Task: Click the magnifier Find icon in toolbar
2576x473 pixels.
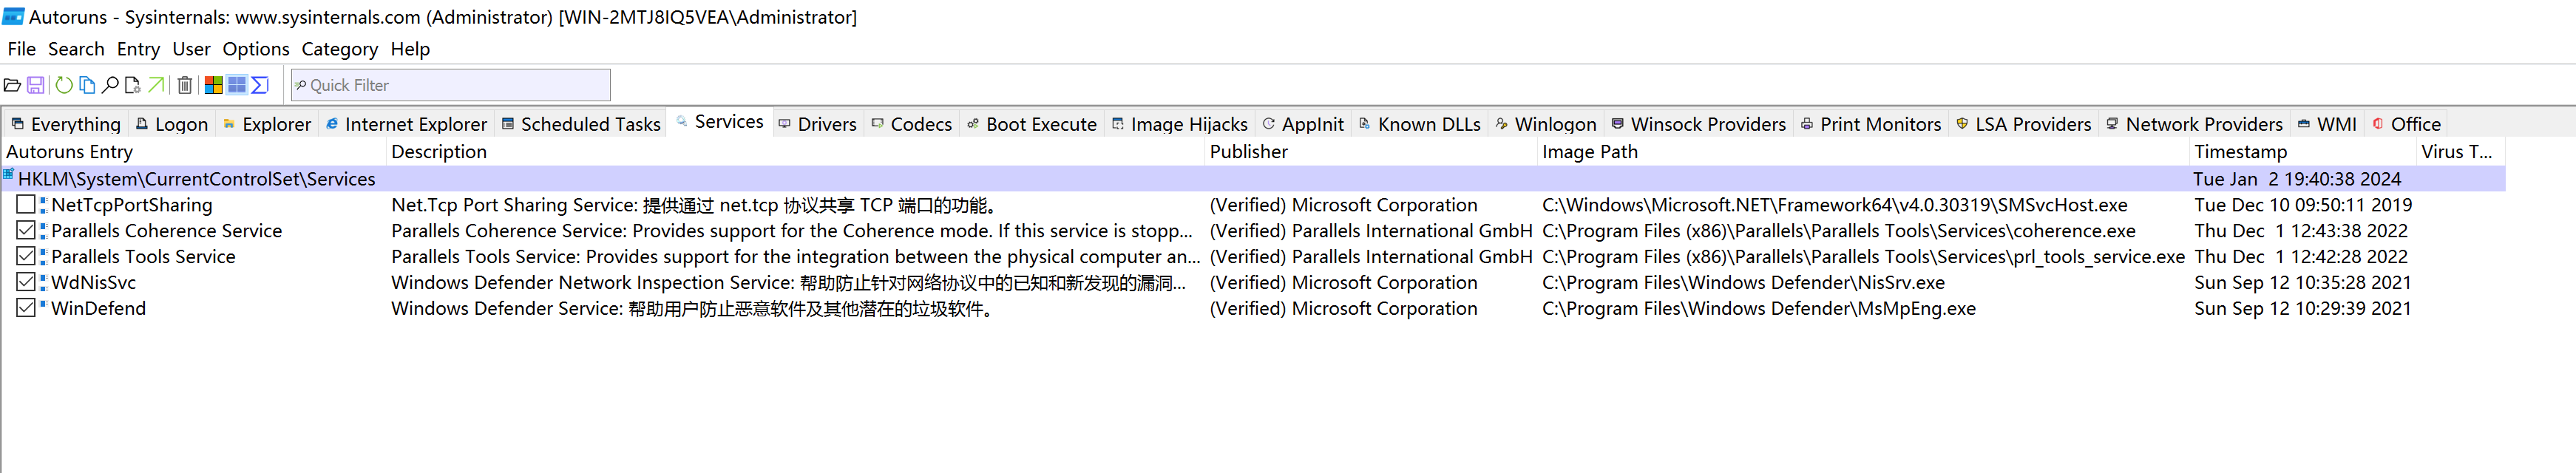Action: pyautogui.click(x=110, y=85)
